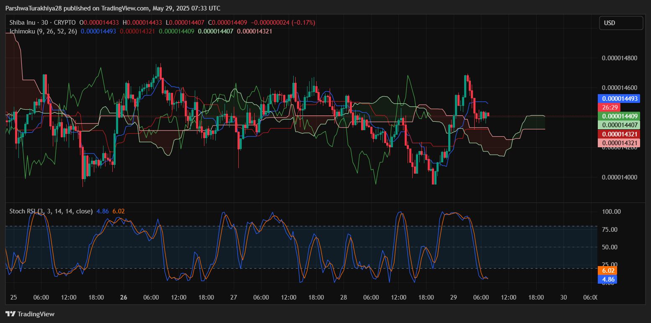Click the green 0.000014409 price label
651x323 pixels.
(x=620, y=116)
